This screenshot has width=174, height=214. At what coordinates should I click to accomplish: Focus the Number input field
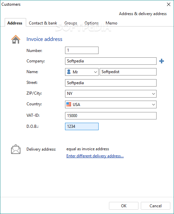click(x=82, y=50)
